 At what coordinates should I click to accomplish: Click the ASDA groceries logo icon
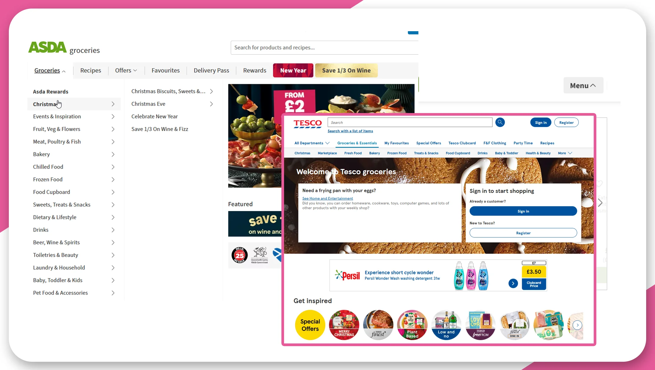[x=63, y=49]
